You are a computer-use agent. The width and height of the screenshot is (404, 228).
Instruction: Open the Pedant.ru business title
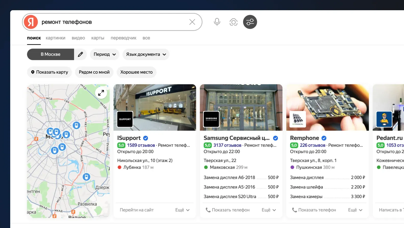[390, 138]
